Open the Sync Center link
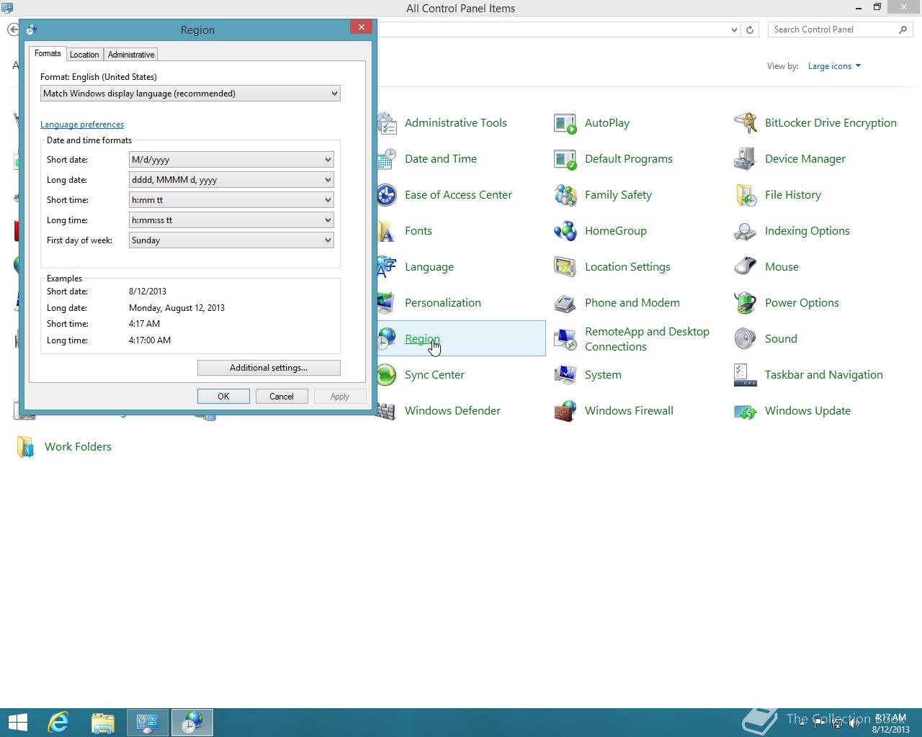The width and height of the screenshot is (922, 737). pyautogui.click(x=434, y=375)
